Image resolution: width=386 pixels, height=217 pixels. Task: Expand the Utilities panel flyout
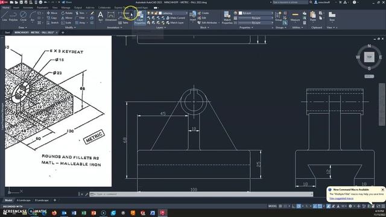coord(297,28)
